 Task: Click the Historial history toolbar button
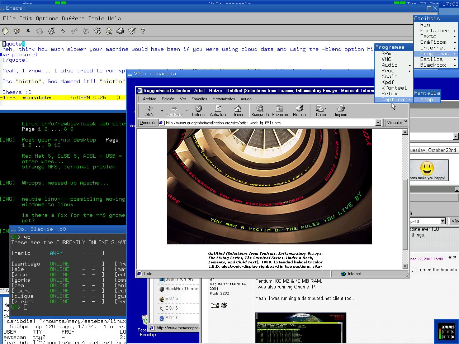[x=299, y=111]
